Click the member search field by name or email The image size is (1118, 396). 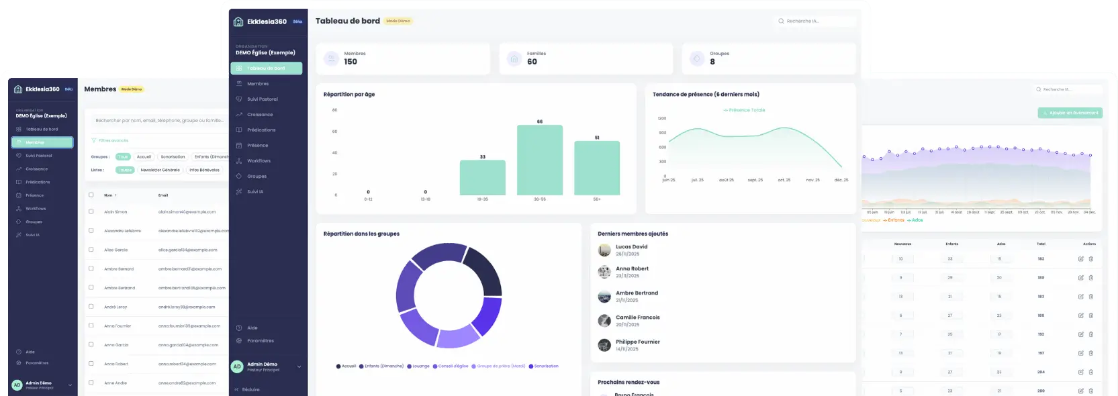point(159,121)
